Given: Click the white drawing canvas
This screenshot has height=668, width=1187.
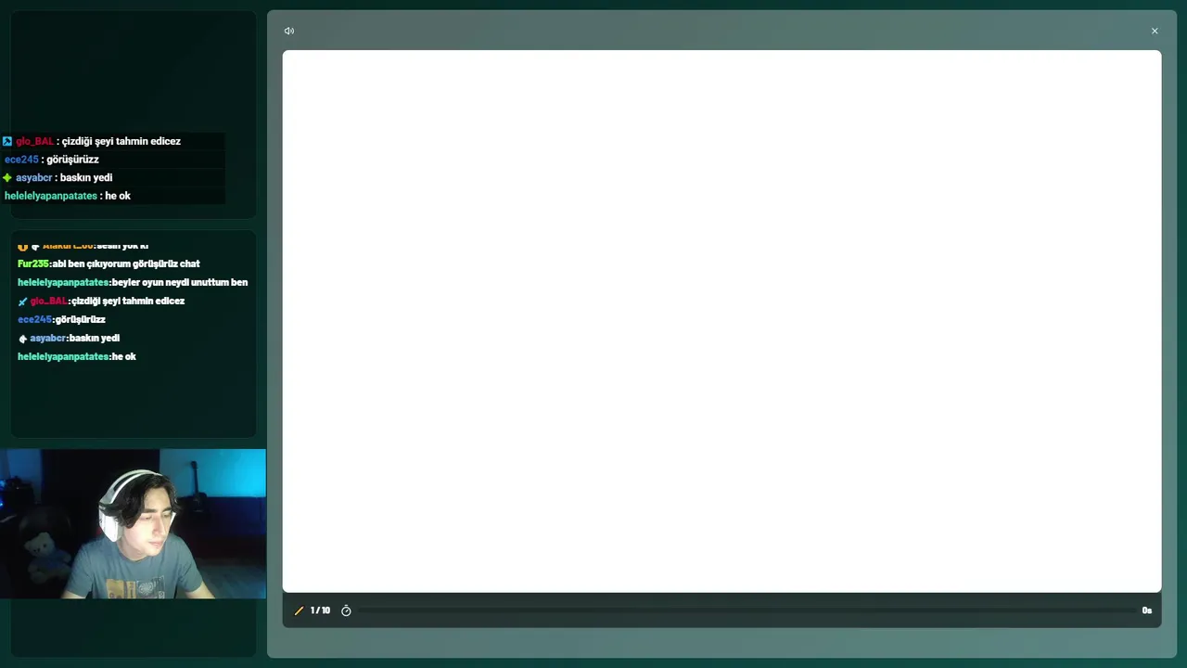Looking at the screenshot, I should [x=721, y=321].
